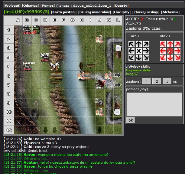Attack right with red Atak arrow
This screenshot has height=174, width=185.
click(x=177, y=51)
